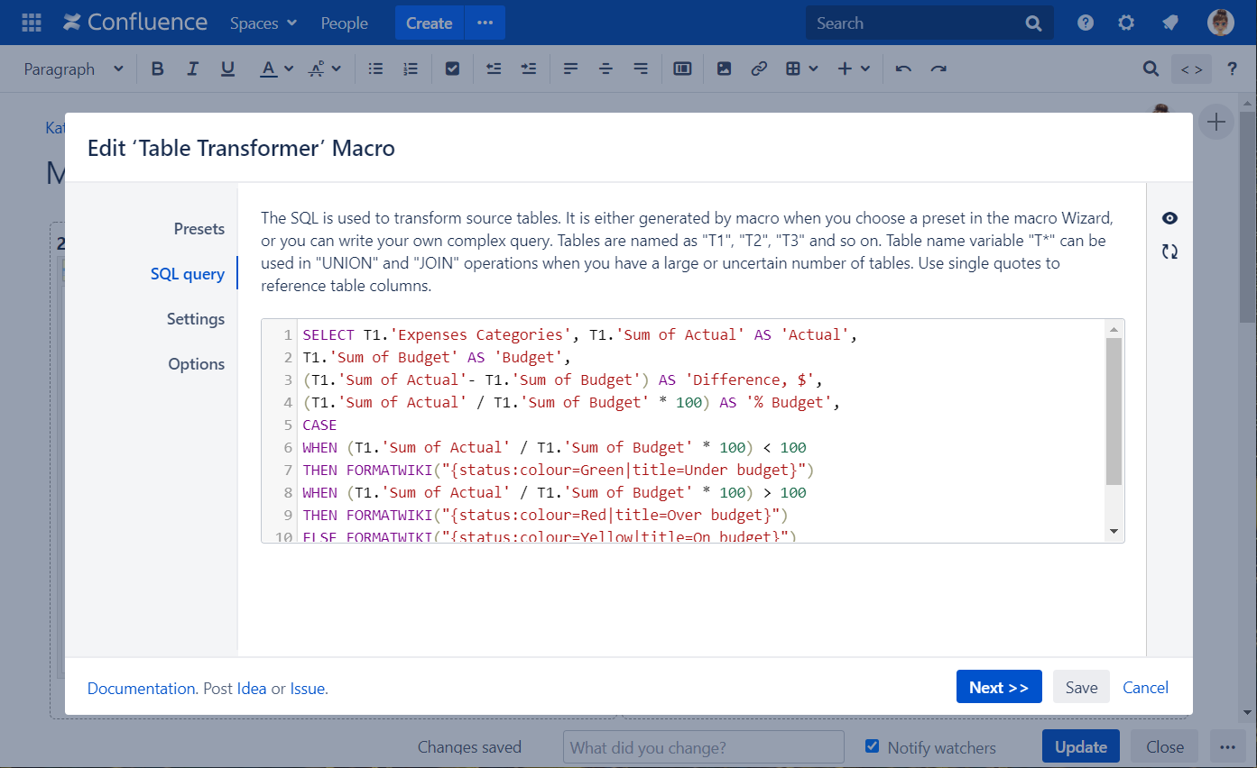Viewport: 1257px width, 768px height.
Task: Expand the Spaces menu
Action: tap(263, 23)
